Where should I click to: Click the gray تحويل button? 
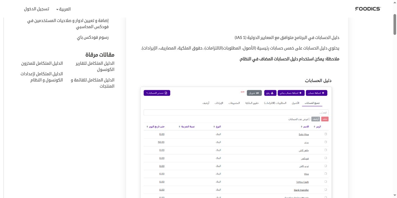[x=254, y=93]
